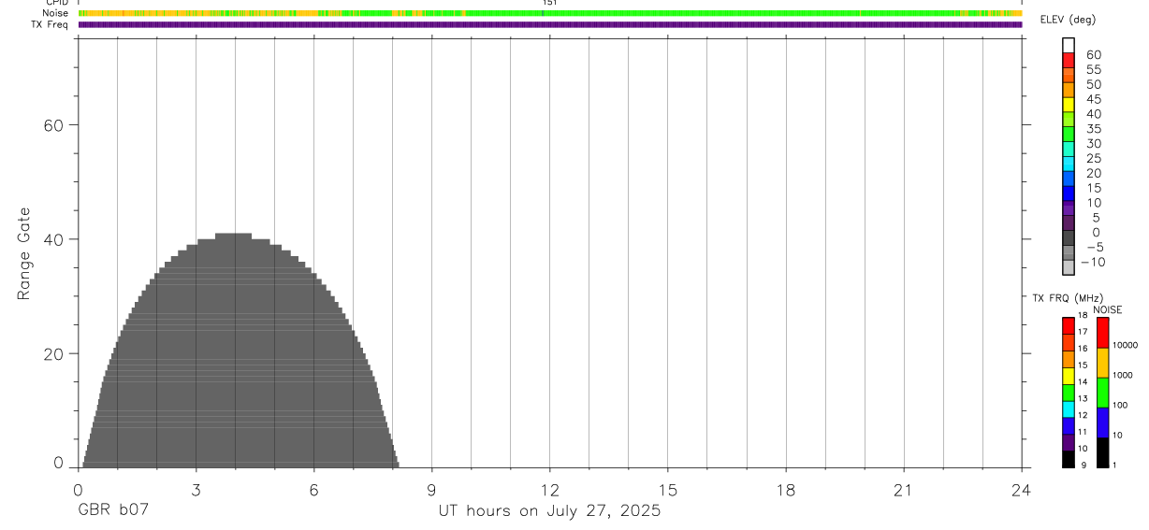
Task: Click the red swatch in NOISE legend
Action: click(x=1102, y=333)
